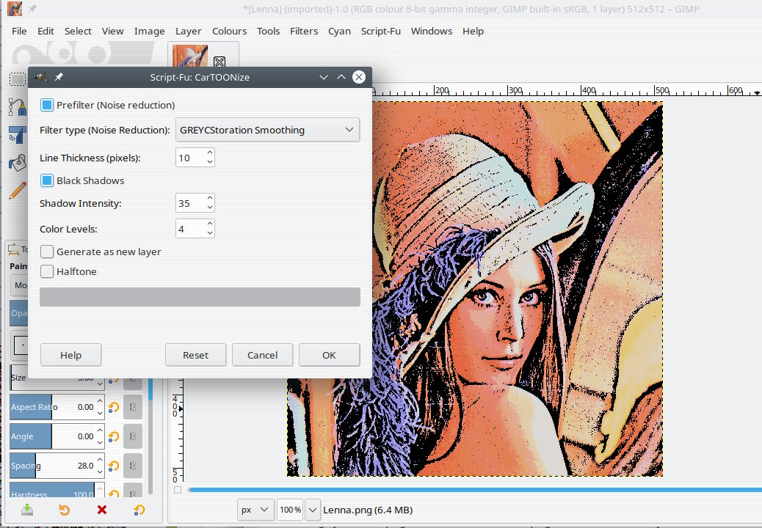The height and width of the screenshot is (528, 762).
Task: Increase Line Thickness with up arrow
Action: (209, 153)
